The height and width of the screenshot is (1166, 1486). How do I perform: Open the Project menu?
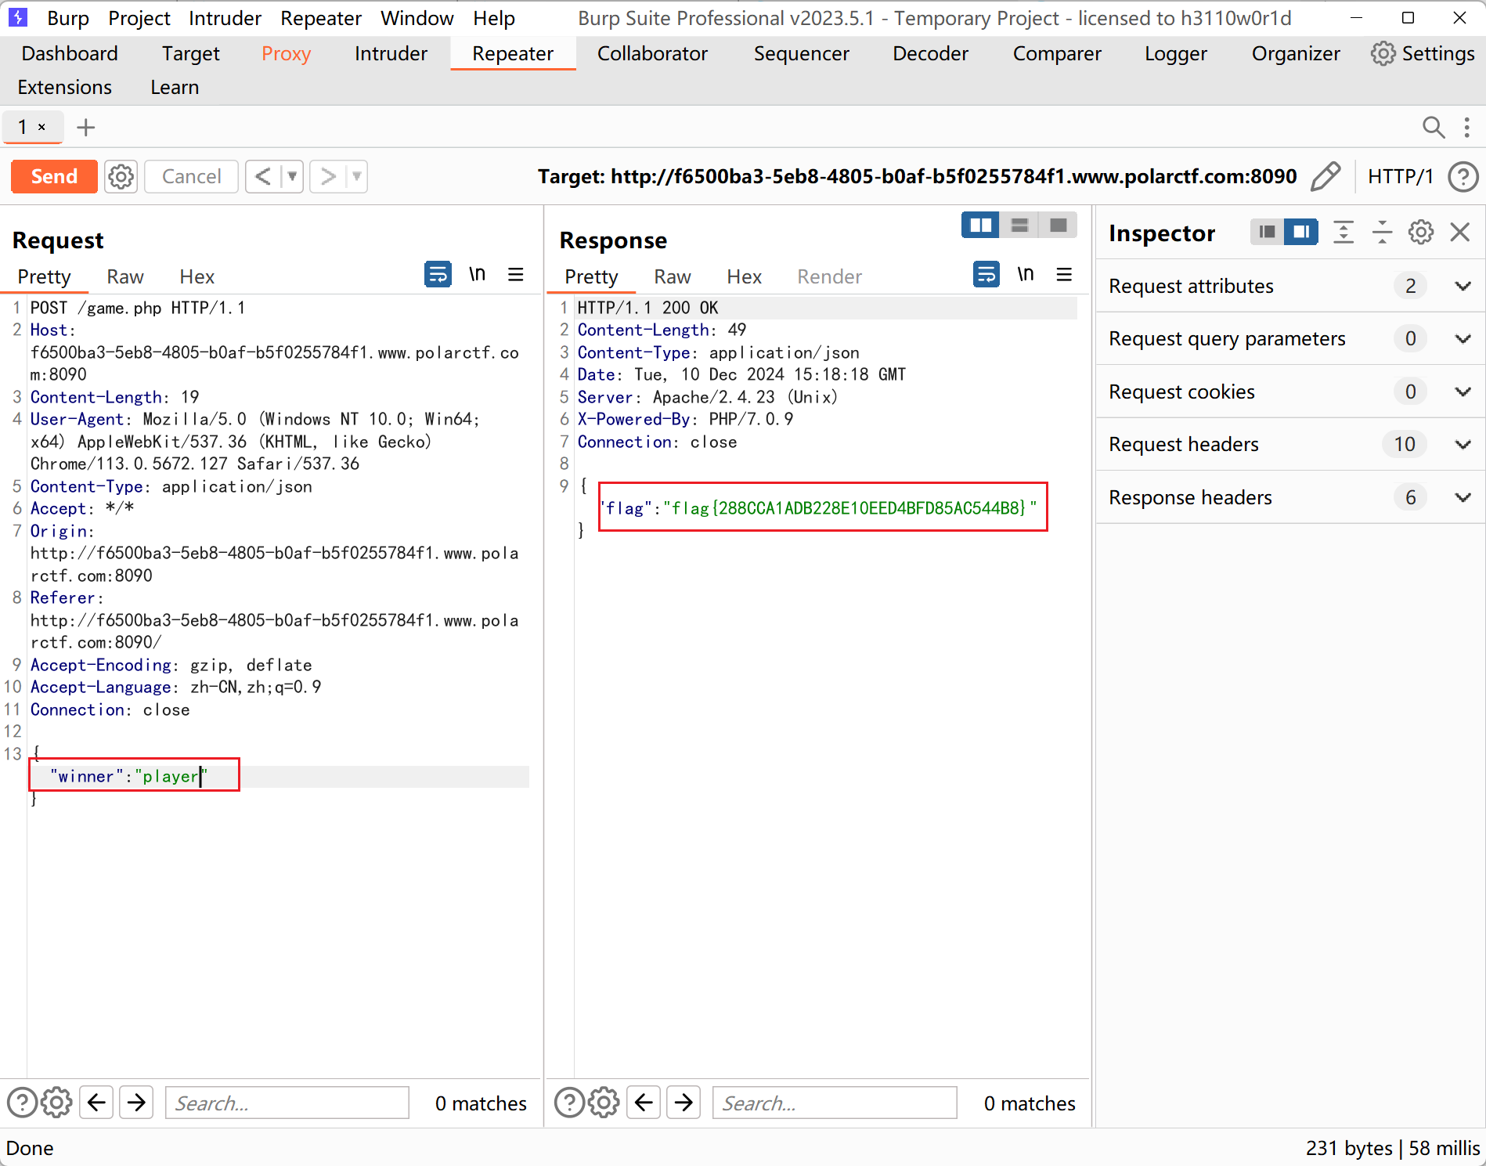(x=139, y=18)
